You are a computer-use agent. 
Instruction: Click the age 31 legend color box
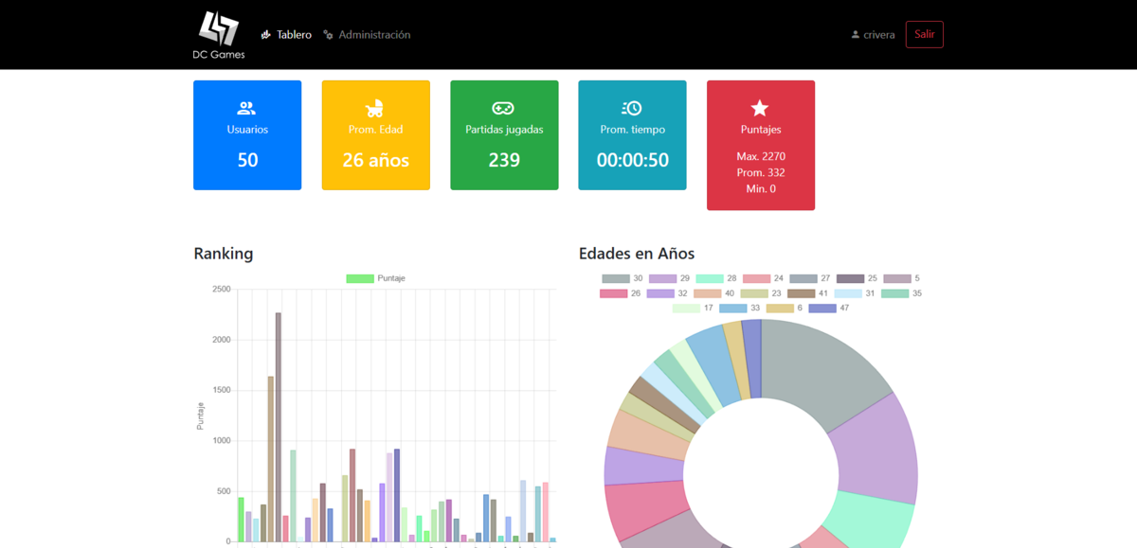click(x=848, y=293)
